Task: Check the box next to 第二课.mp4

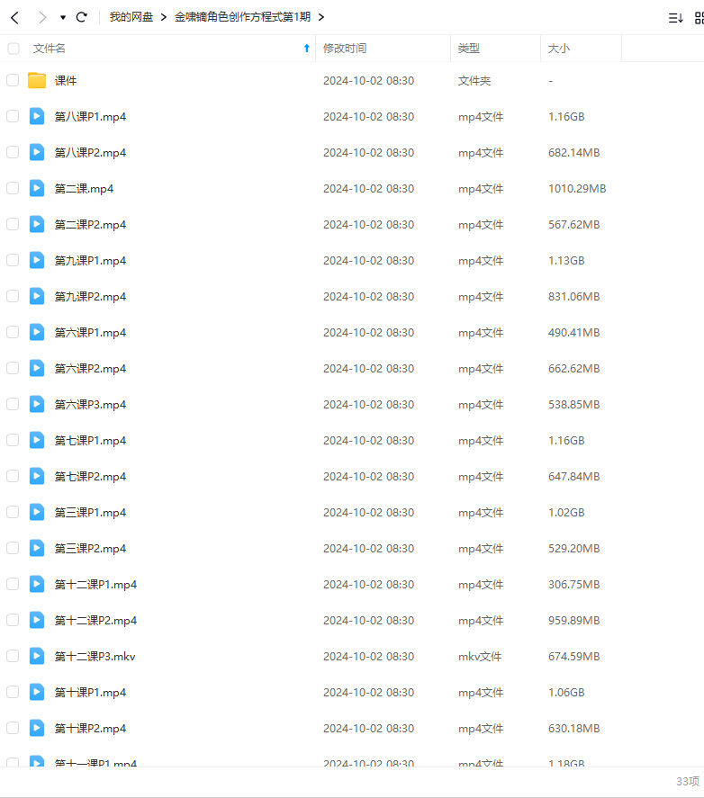Action: [13, 188]
